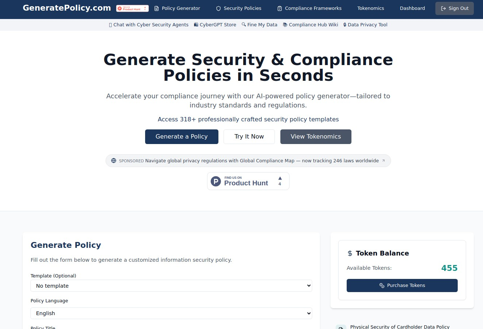Screen dimensions: 483x329
Task: Select the Data Privacy Tool lock icon
Action: (344, 24)
